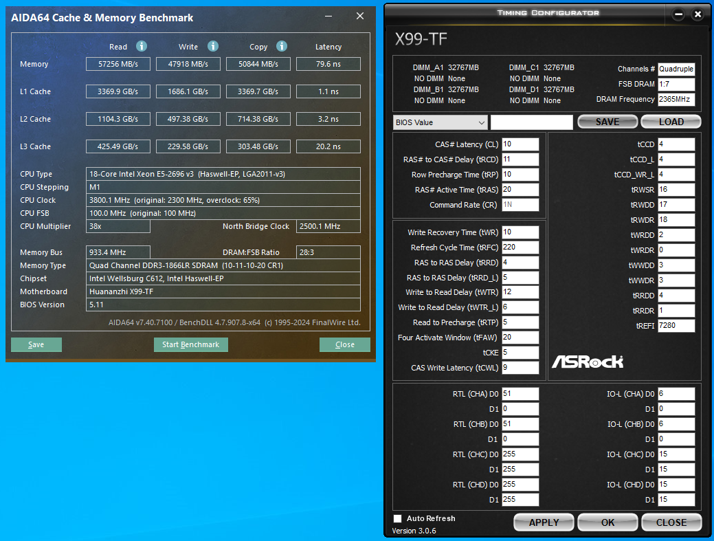This screenshot has width=714, height=541.
Task: Start Benchmark in AIDA64
Action: point(191,344)
